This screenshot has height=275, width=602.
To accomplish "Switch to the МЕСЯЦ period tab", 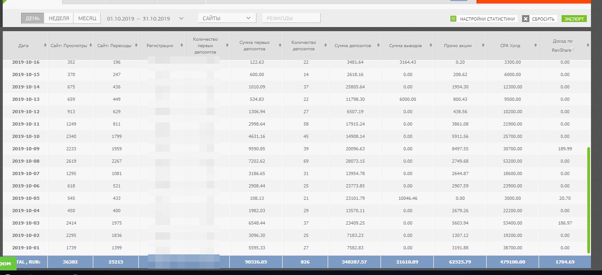I will tap(87, 18).
